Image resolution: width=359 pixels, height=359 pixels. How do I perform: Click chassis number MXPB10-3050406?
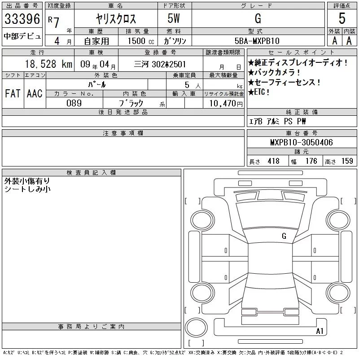[302, 142]
